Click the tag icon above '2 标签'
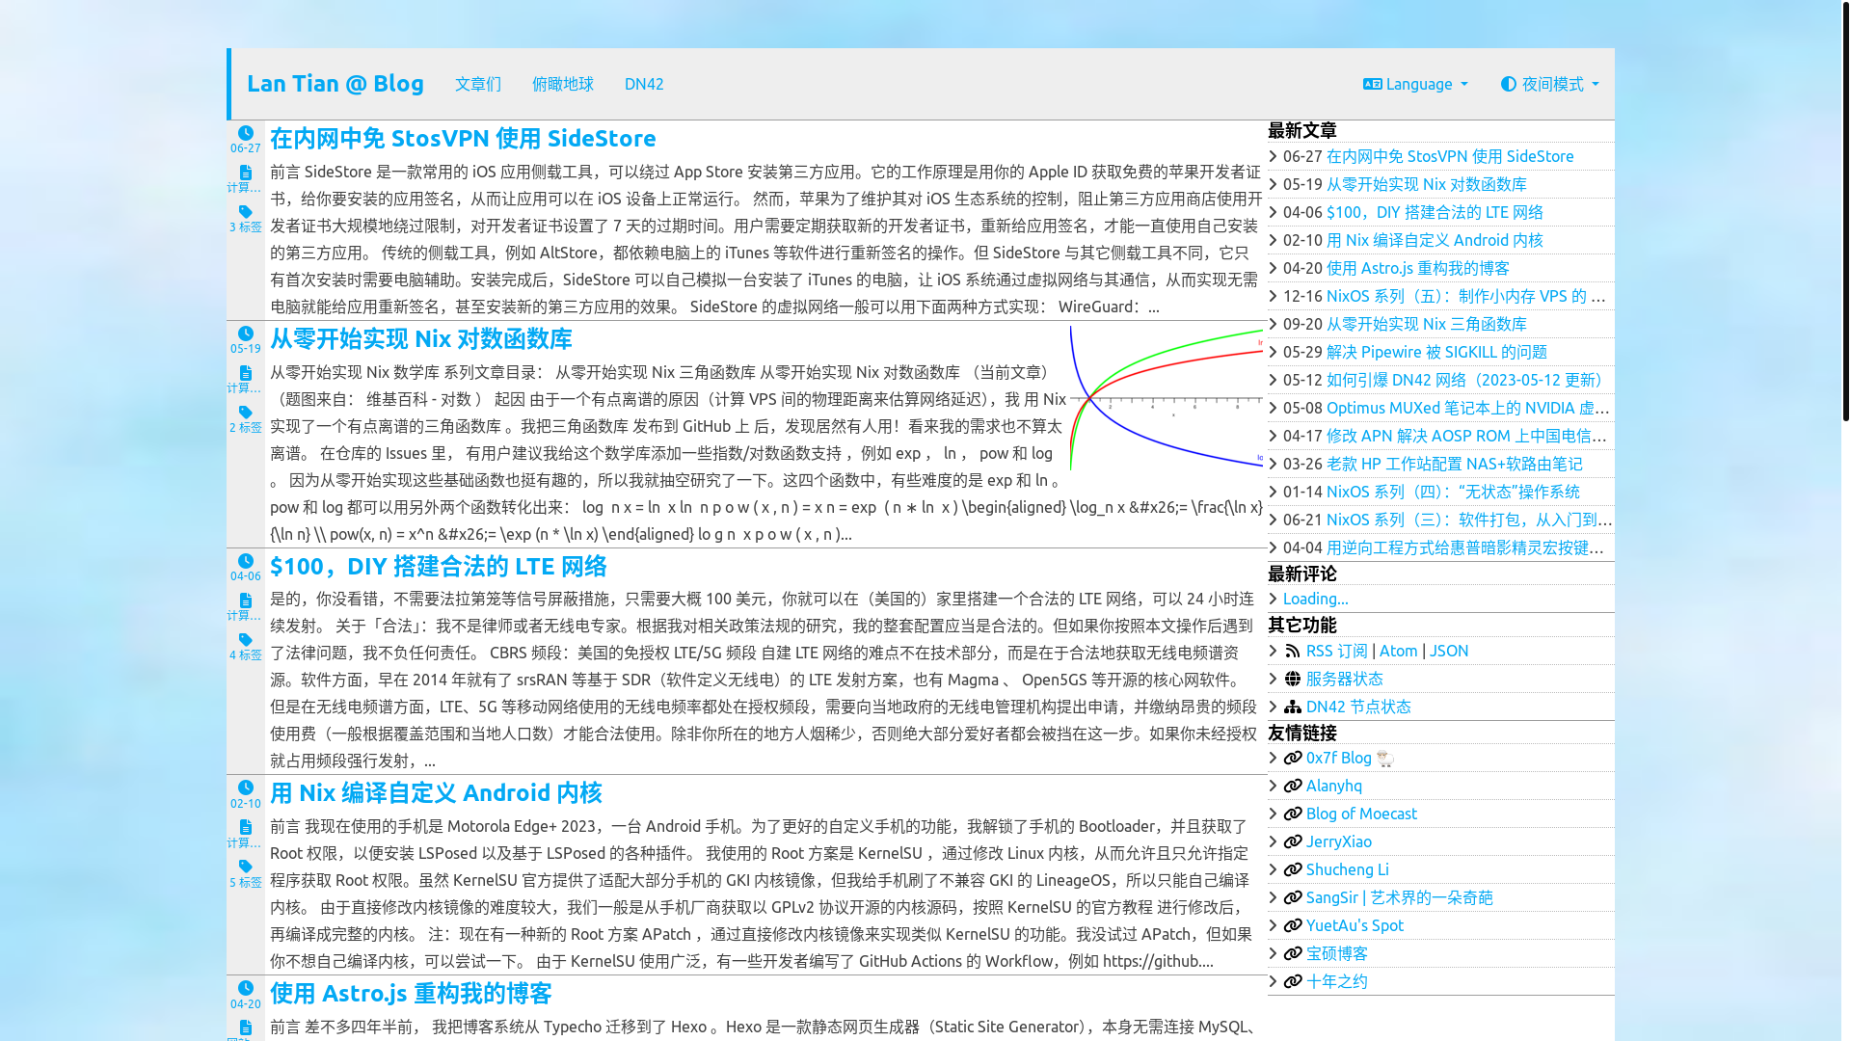Screen dimensions: 1851x1041 tap(246, 413)
